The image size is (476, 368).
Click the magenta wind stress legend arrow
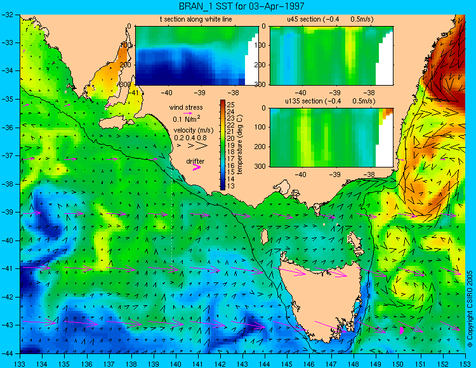[x=188, y=114]
